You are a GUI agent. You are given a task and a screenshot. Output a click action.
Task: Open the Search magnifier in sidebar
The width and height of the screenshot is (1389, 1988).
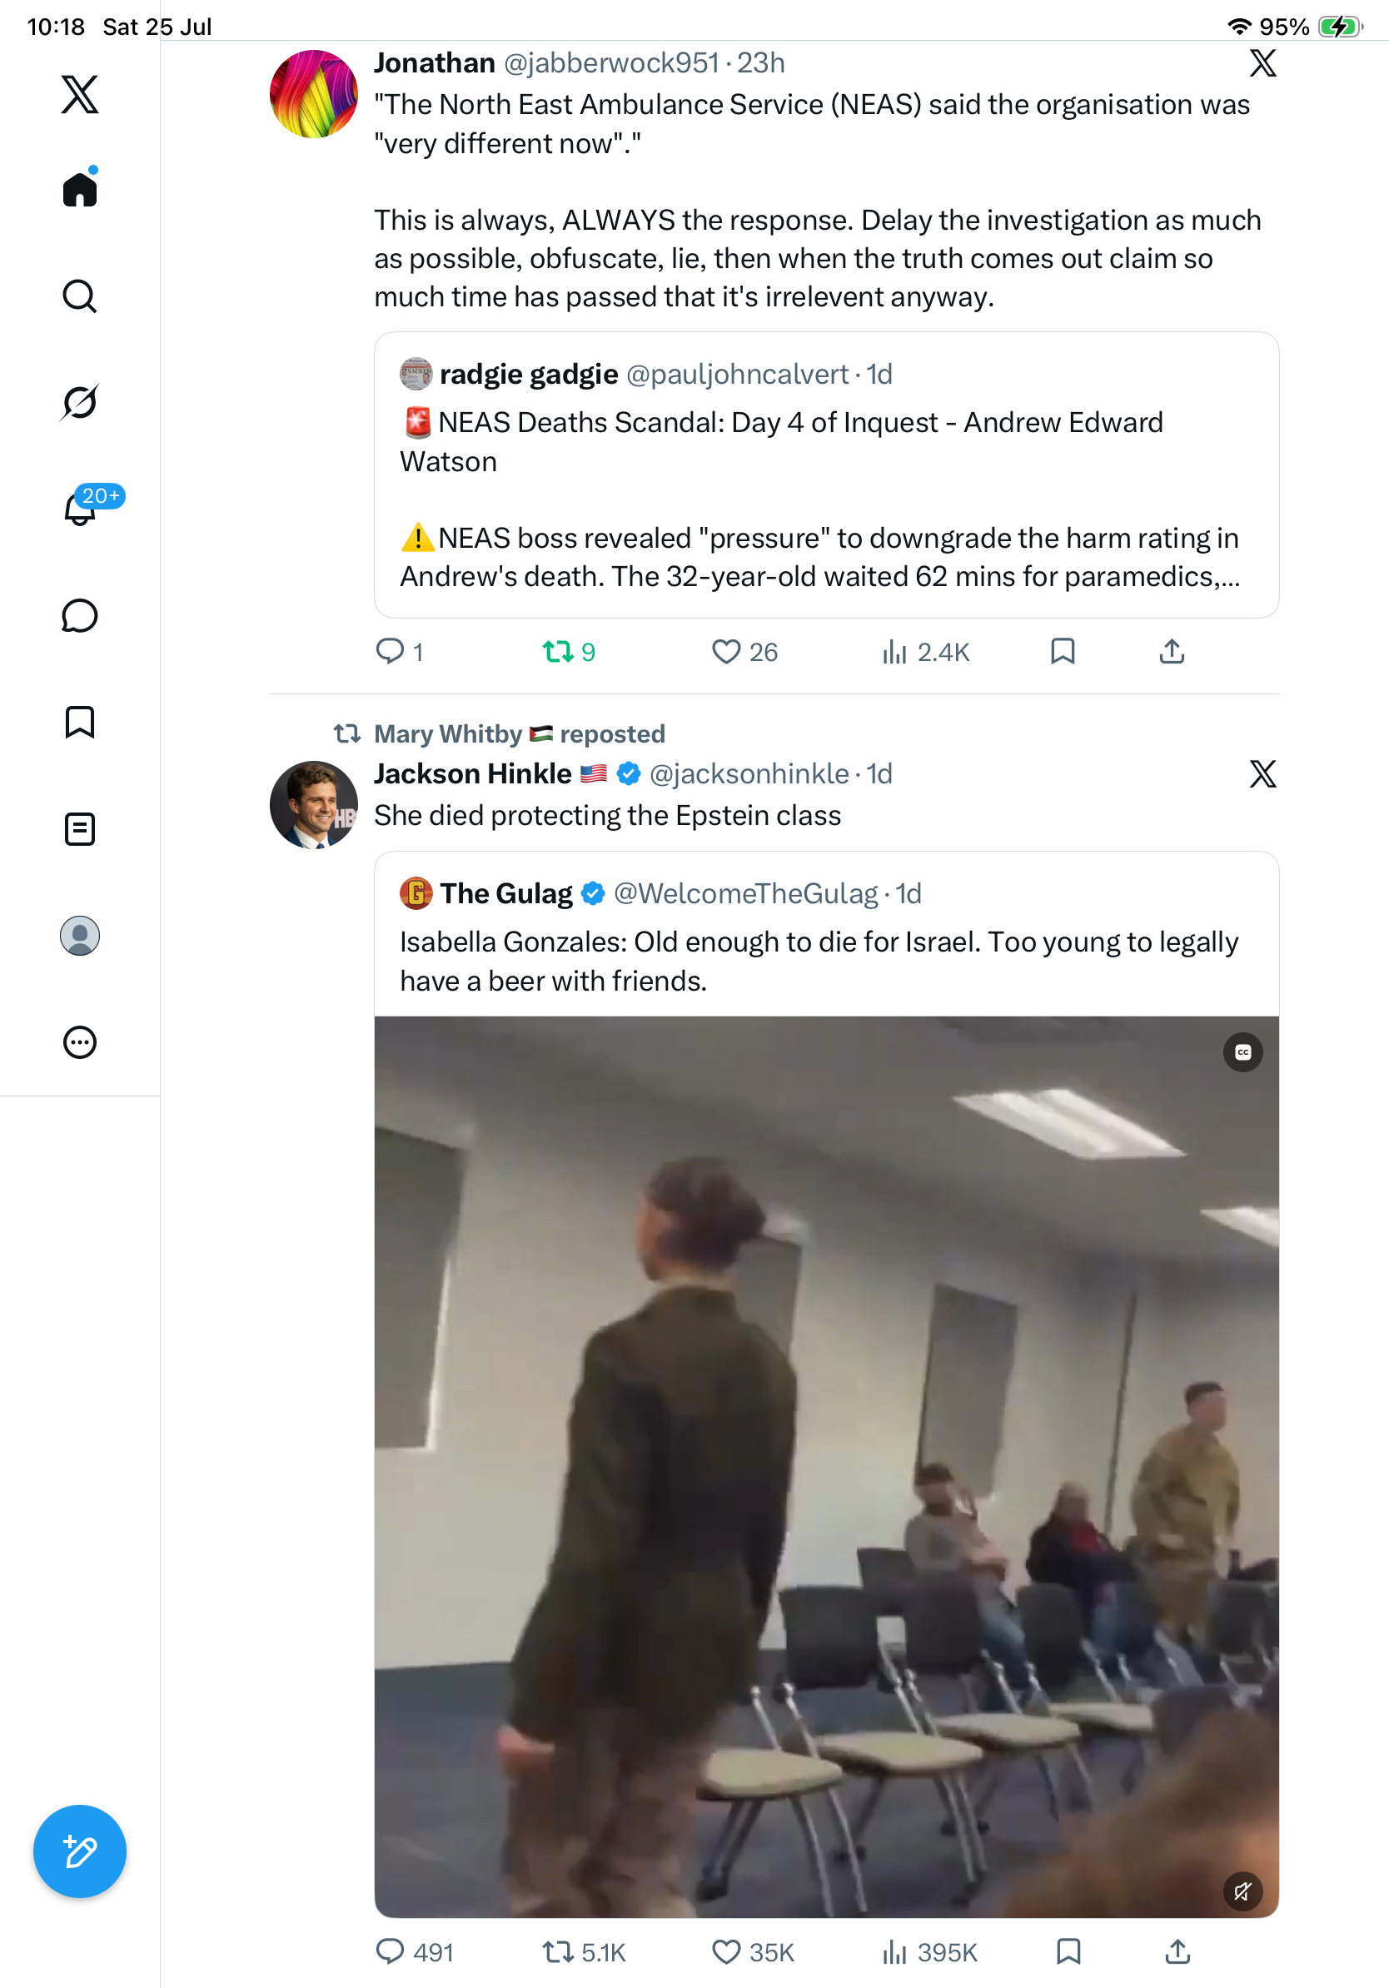click(80, 296)
